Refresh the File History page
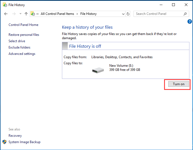The width and height of the screenshot is (193, 150). click(128, 14)
